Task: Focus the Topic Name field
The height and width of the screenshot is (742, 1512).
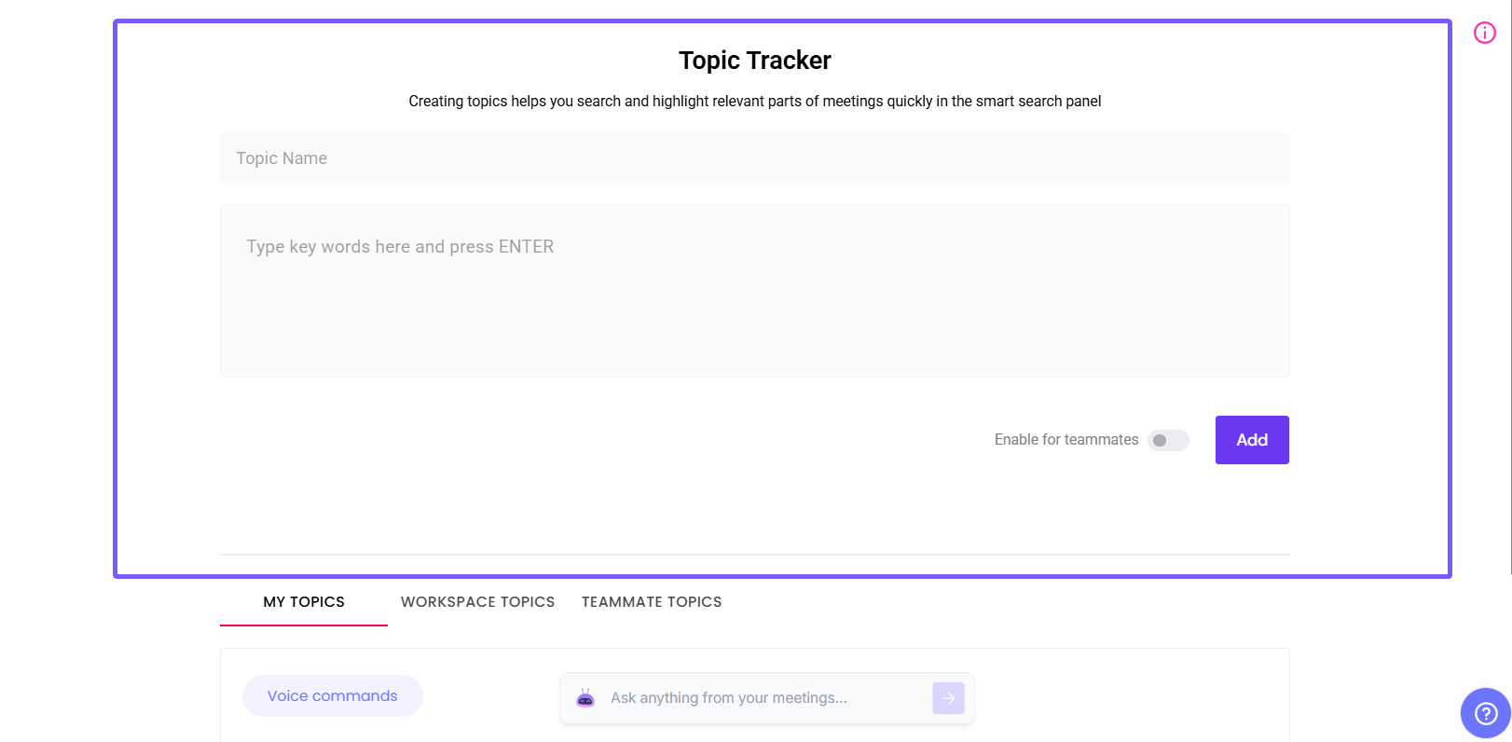Action: click(754, 158)
